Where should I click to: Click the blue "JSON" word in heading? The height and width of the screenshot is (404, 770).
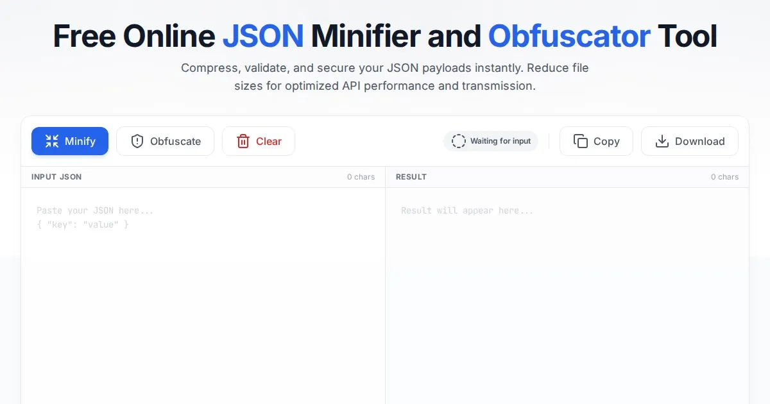point(263,36)
